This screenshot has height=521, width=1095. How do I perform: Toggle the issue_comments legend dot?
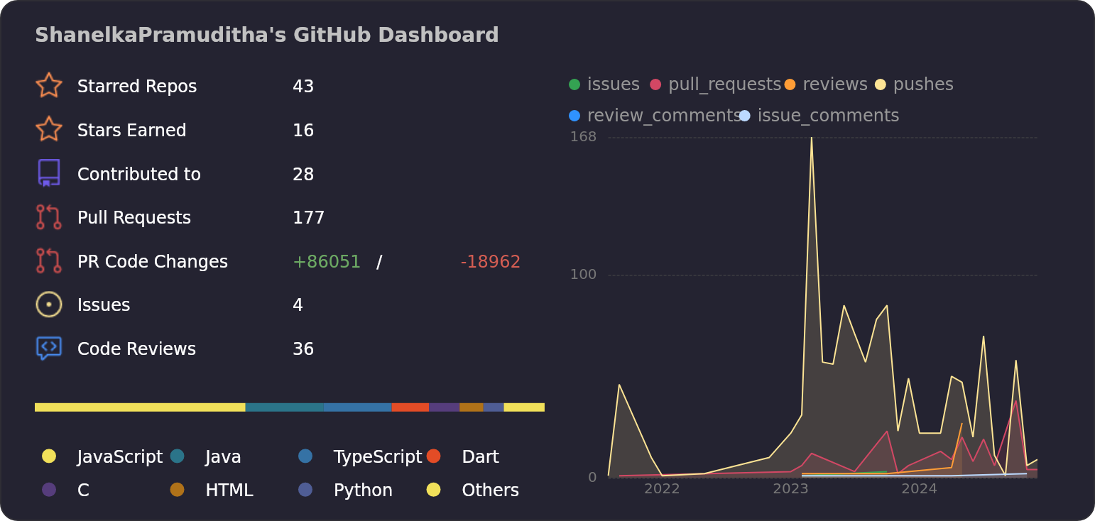point(744,116)
